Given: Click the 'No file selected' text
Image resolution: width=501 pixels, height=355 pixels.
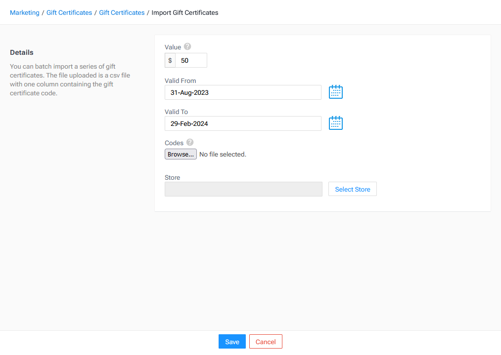Looking at the screenshot, I should pyautogui.click(x=222, y=154).
